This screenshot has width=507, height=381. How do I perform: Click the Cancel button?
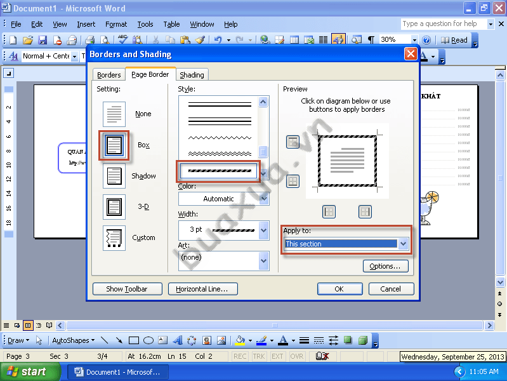coord(391,289)
